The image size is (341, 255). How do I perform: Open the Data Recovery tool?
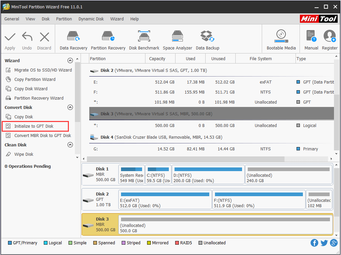click(73, 40)
